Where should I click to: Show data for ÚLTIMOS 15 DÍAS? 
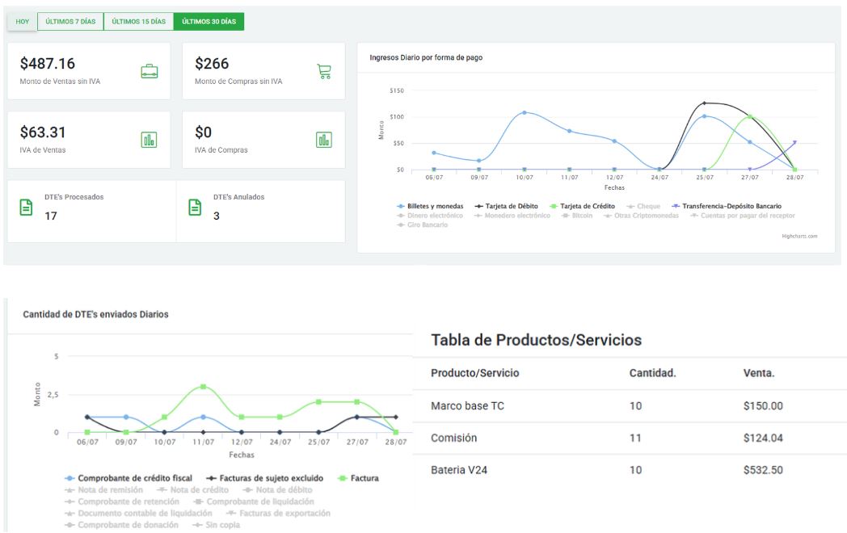click(138, 22)
